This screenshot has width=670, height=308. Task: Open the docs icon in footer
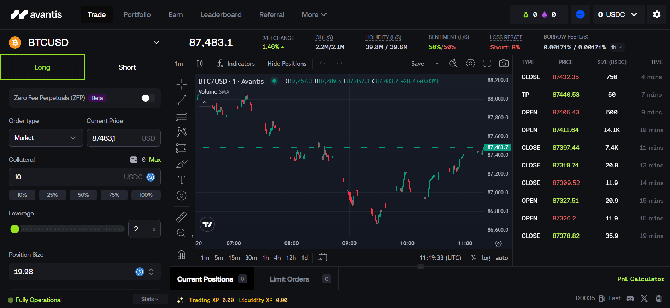point(658,298)
